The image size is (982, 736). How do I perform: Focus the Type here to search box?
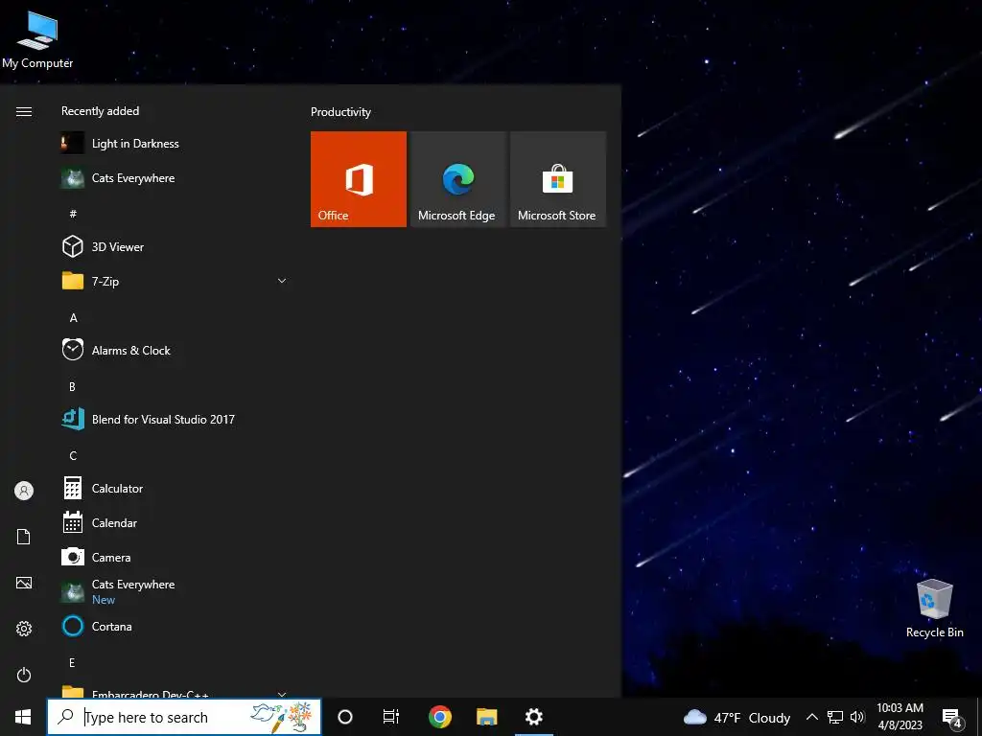[x=184, y=717]
